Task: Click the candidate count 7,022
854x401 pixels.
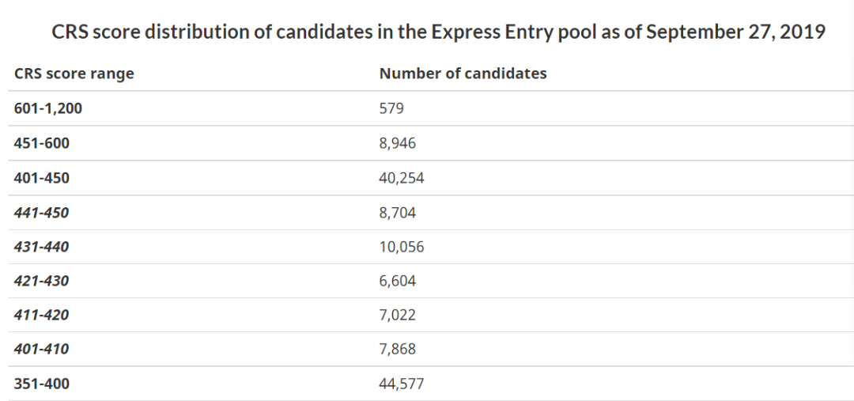Action: tap(398, 315)
